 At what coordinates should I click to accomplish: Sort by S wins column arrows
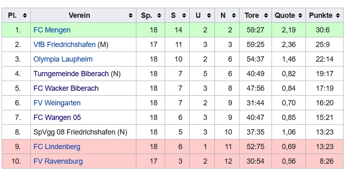click(x=184, y=15)
